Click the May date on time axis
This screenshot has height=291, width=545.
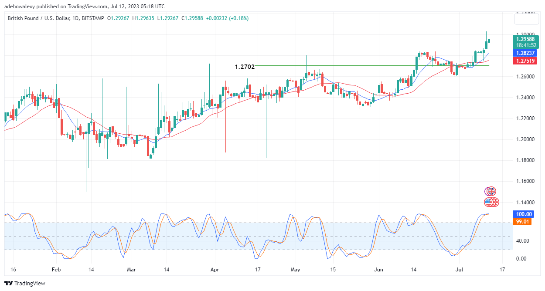(x=296, y=270)
